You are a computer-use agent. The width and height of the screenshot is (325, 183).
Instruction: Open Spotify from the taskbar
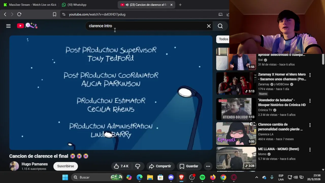click(202, 177)
